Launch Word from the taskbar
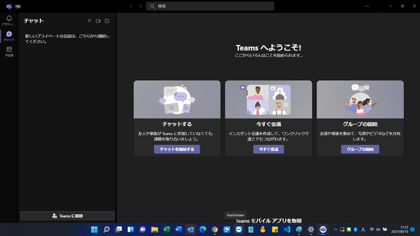This screenshot has height=236, width=420. [x=178, y=229]
